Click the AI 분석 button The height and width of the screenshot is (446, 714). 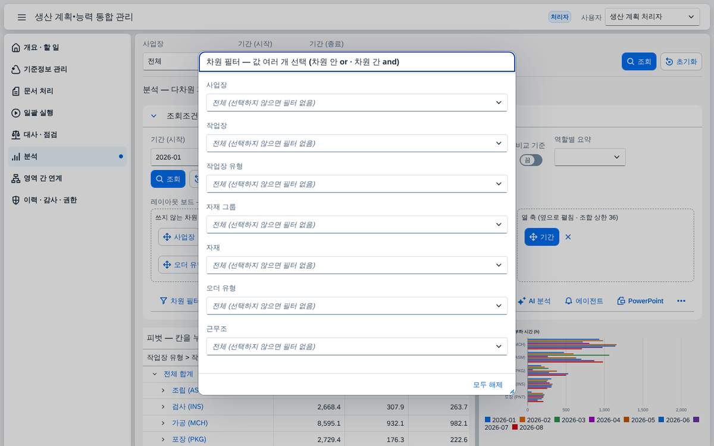pos(534,301)
